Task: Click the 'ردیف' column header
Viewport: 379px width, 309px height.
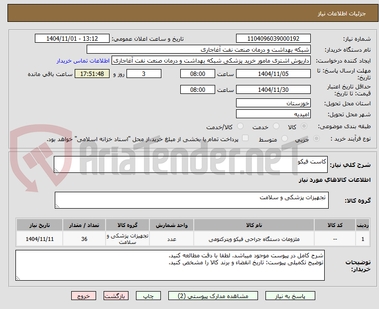Action: click(363, 225)
